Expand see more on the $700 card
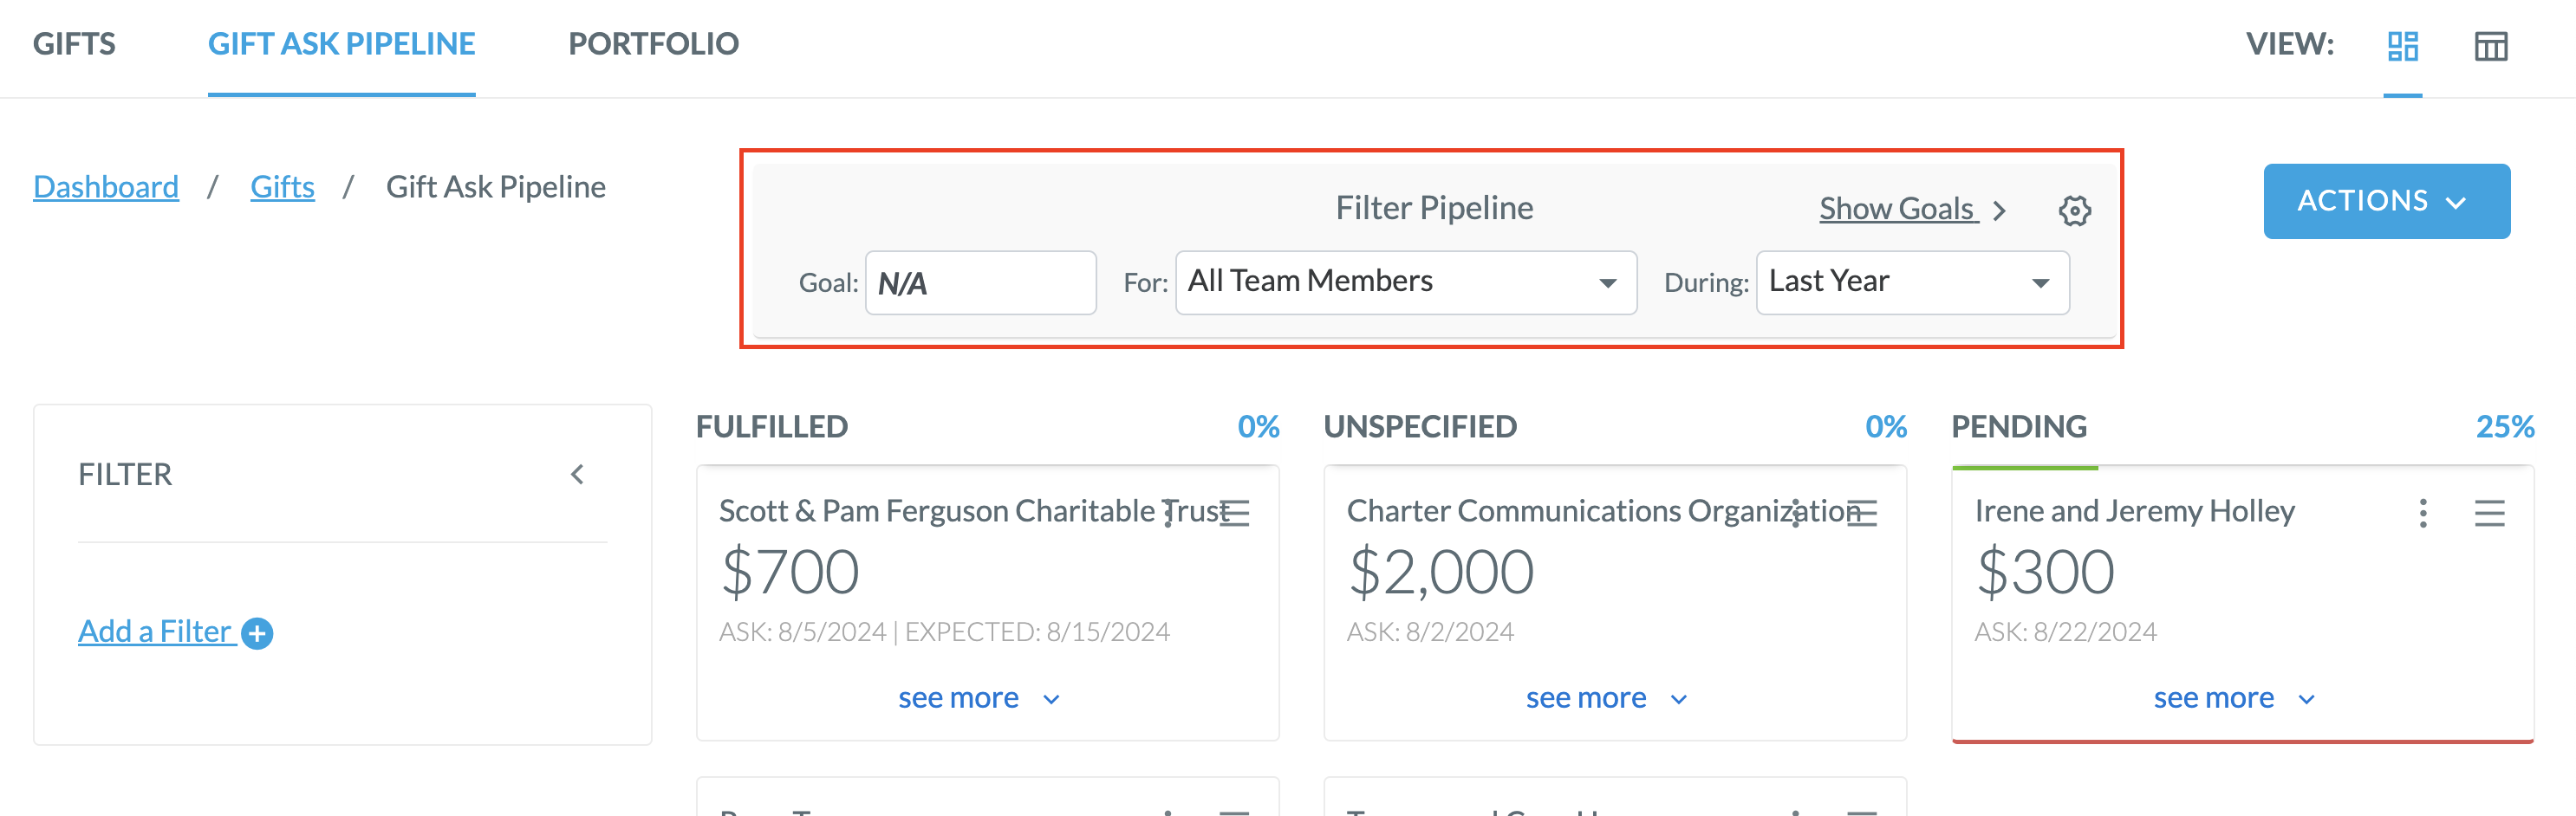 coord(978,698)
